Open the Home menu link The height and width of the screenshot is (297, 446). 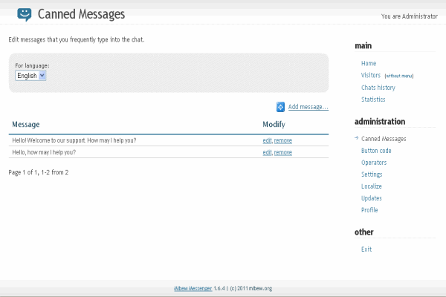click(369, 63)
